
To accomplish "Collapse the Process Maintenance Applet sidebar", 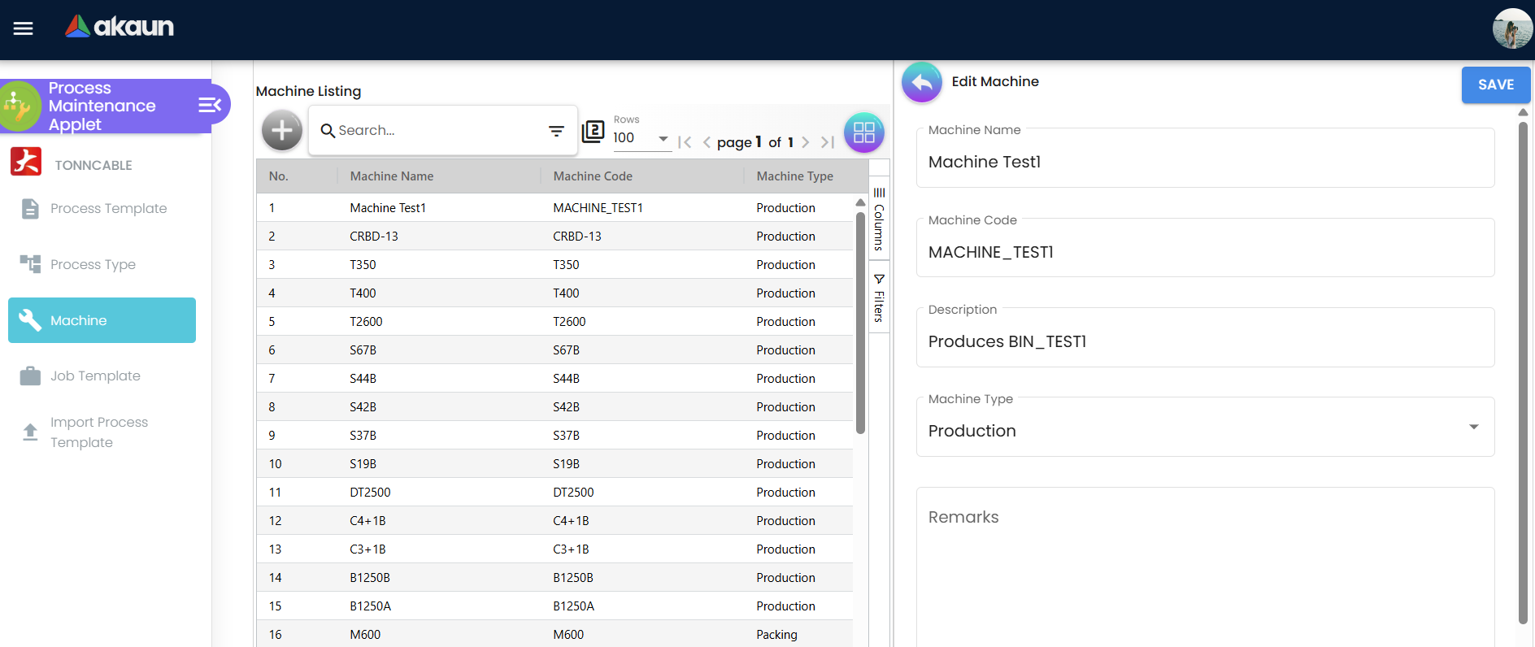I will (x=209, y=105).
